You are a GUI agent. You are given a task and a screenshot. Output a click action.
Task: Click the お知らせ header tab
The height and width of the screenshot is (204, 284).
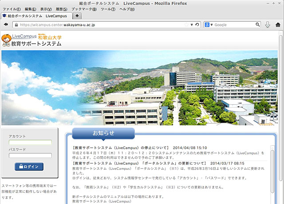click(103, 133)
